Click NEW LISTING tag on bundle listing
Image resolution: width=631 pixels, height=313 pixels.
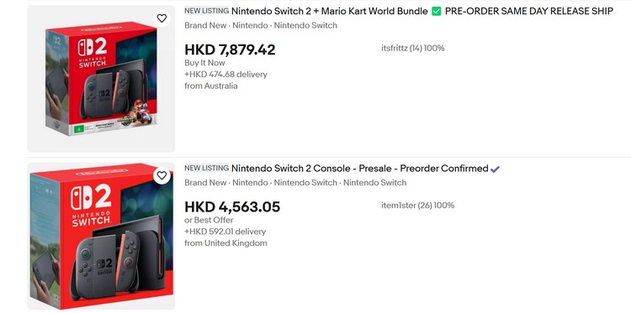[x=206, y=11]
